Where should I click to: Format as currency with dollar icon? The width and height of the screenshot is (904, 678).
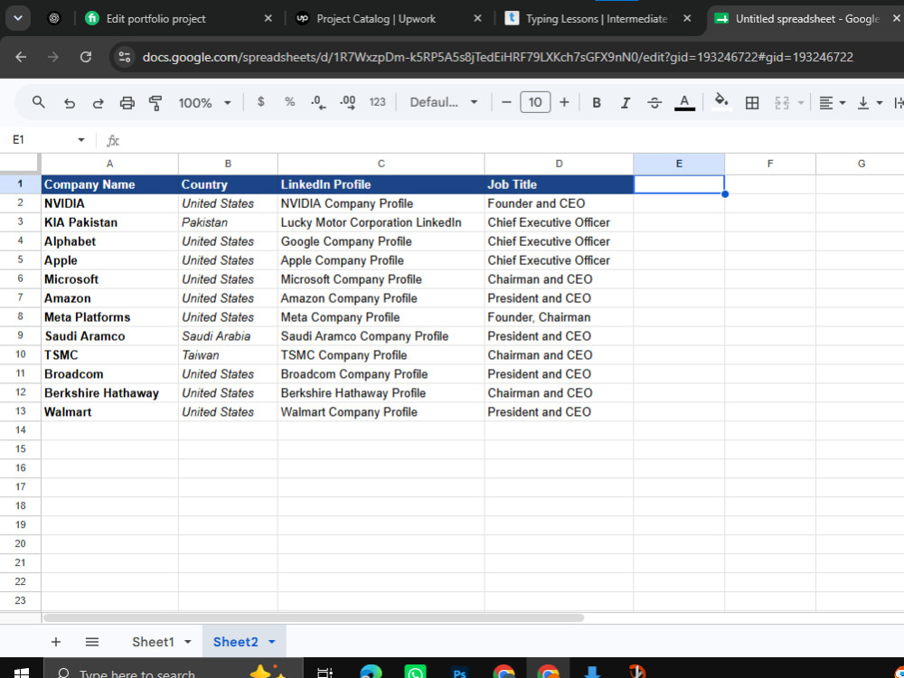pos(260,102)
